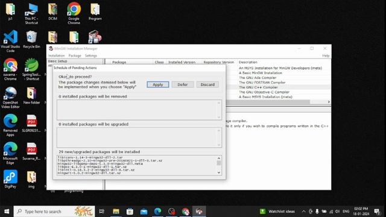This screenshot has height=217, width=386.
Task: Open This PC shortcut icon
Action: point(31,13)
